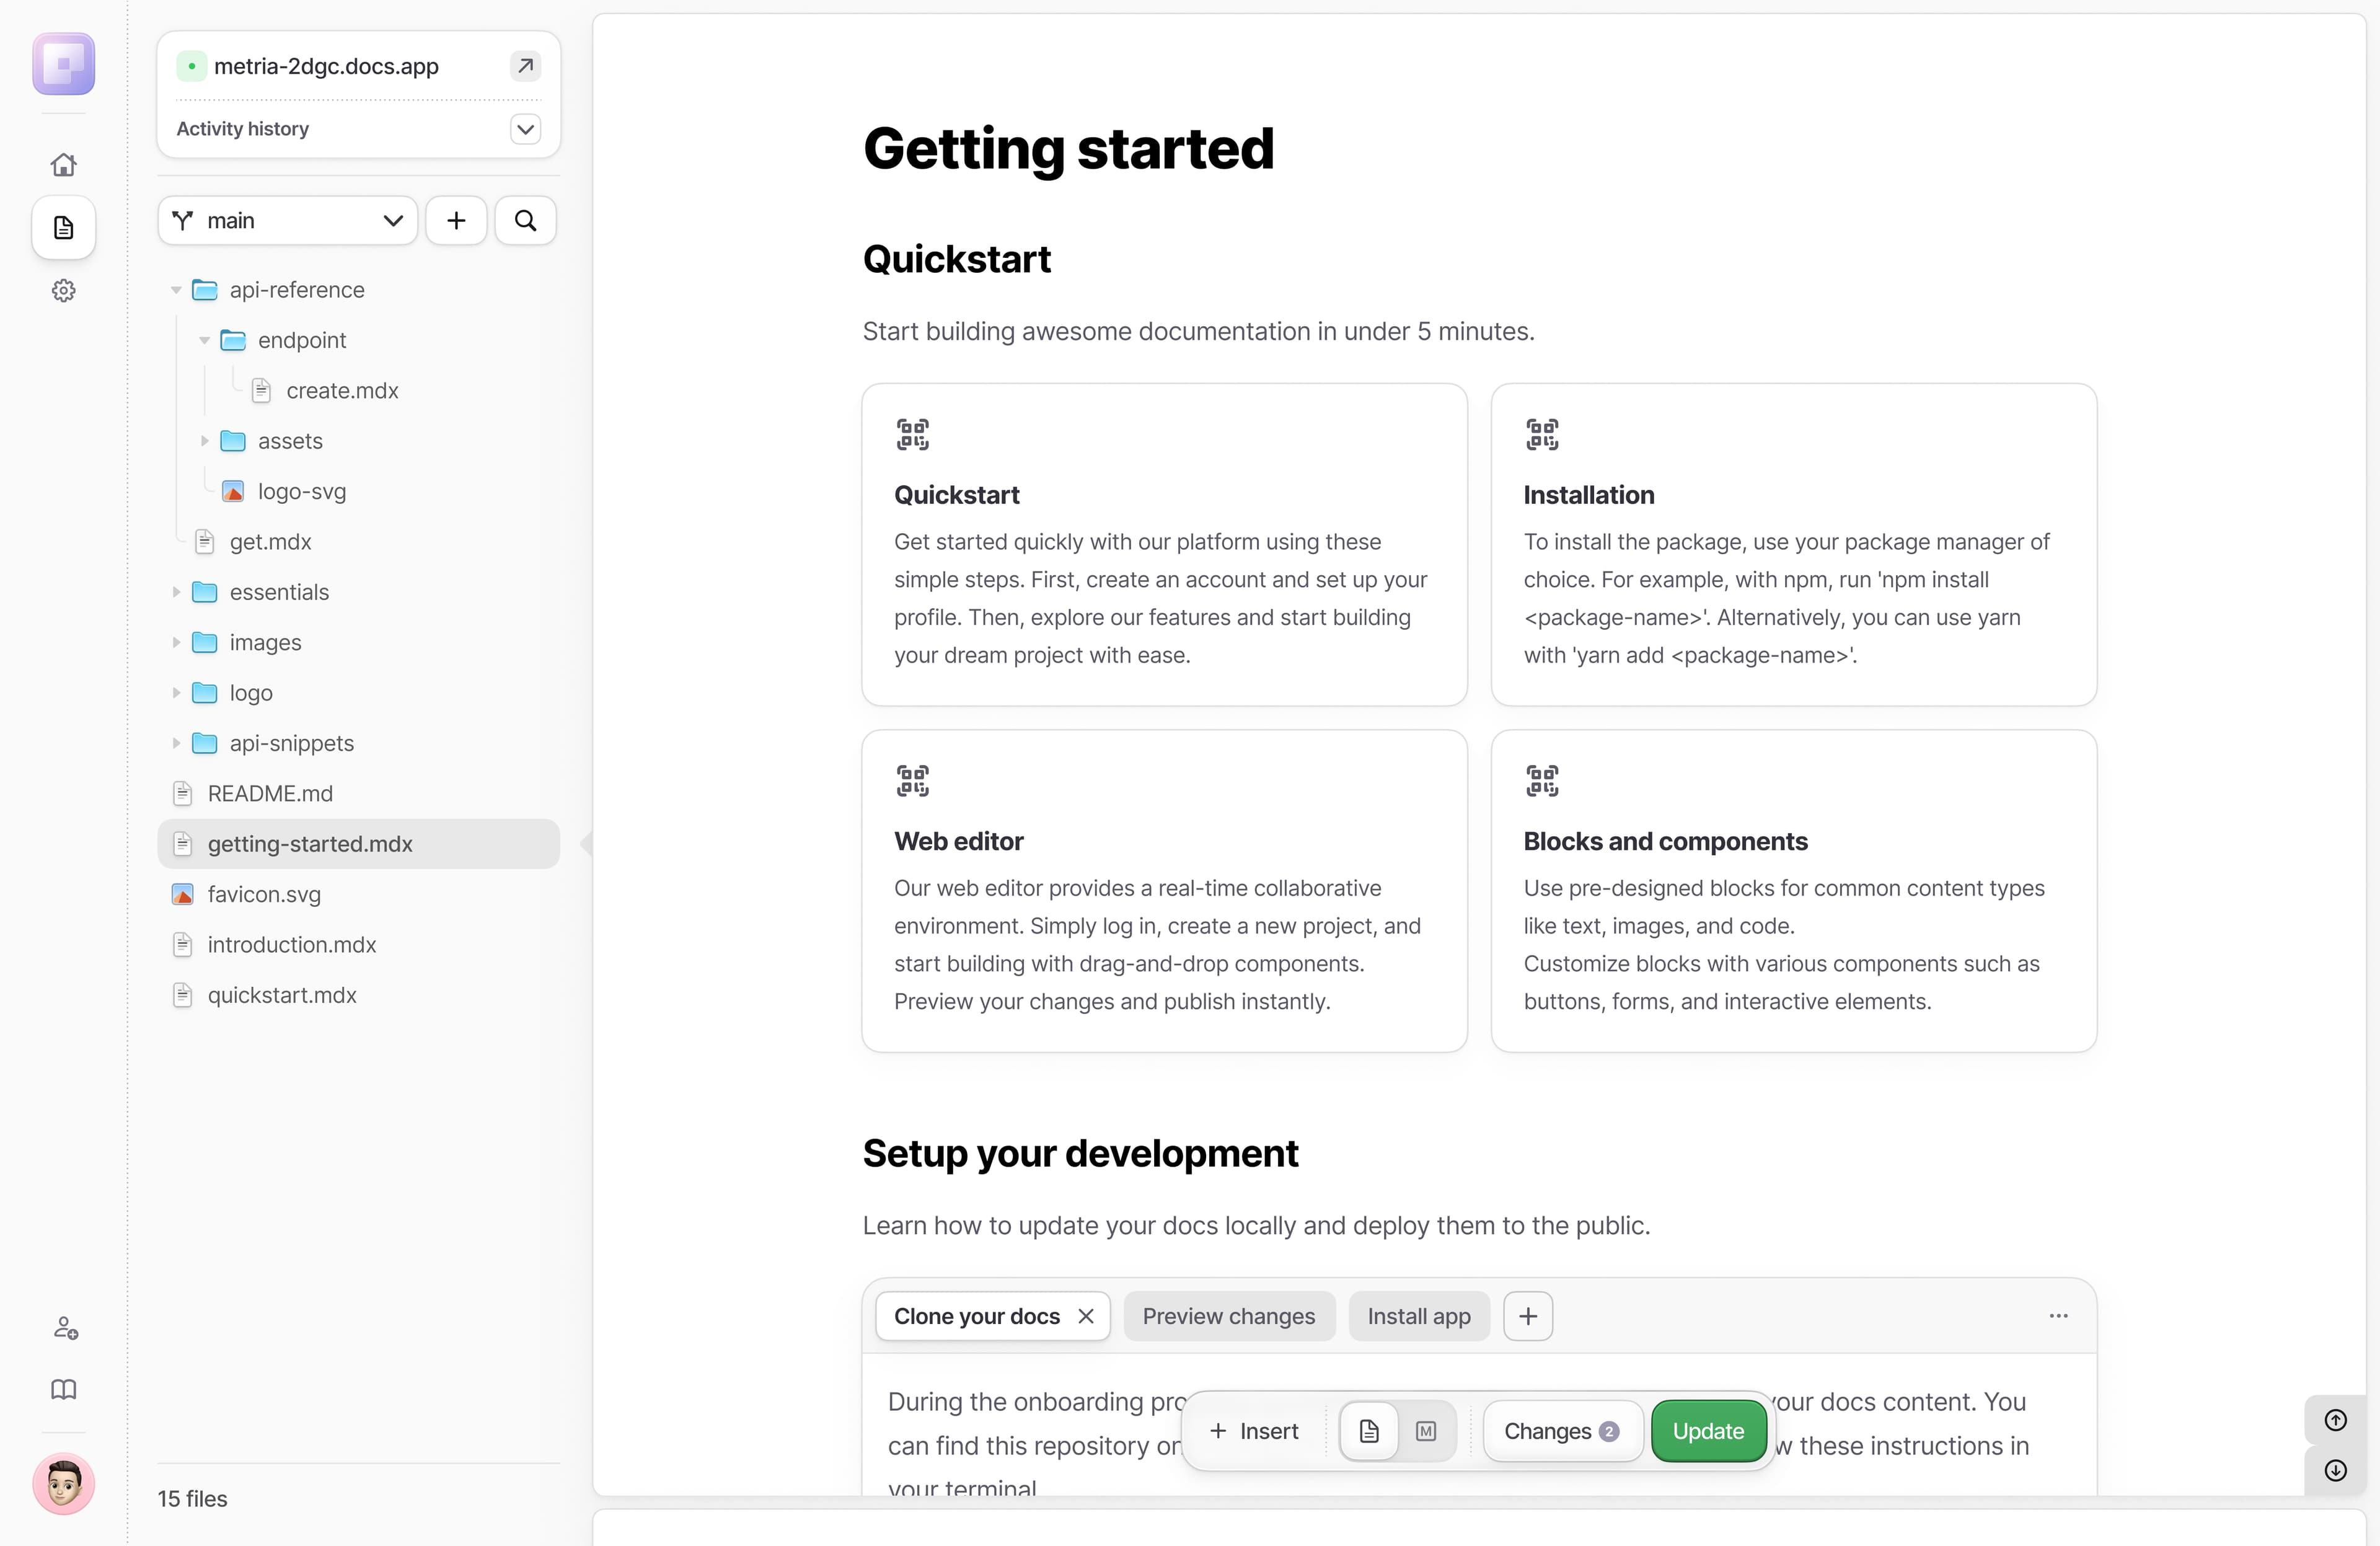Switch to the Preview changes tab

pyautogui.click(x=1228, y=1315)
